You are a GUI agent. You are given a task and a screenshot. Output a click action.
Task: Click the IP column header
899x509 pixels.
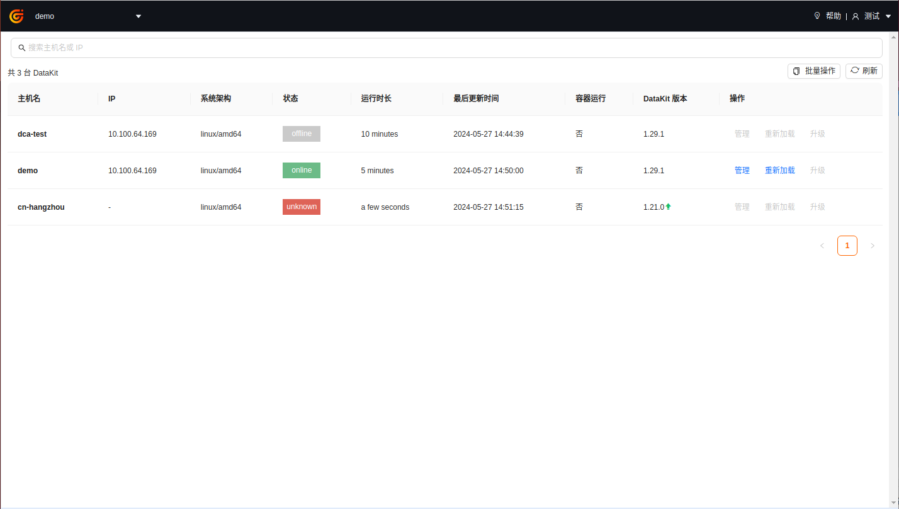click(111, 99)
